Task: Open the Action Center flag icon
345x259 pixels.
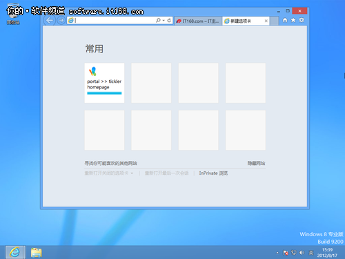Action: pos(286,253)
